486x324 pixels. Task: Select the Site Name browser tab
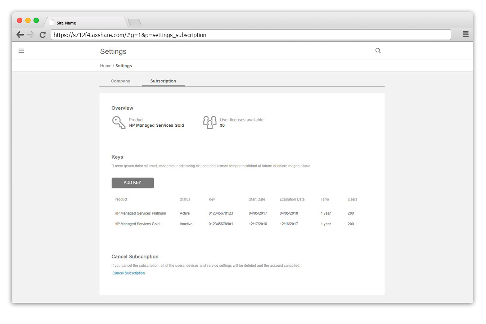(86, 22)
